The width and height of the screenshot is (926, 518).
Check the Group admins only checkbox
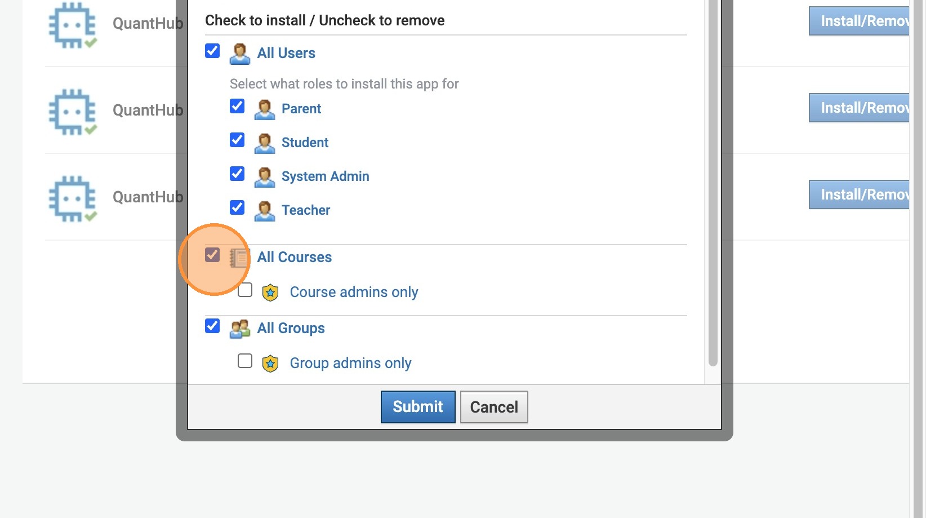245,361
